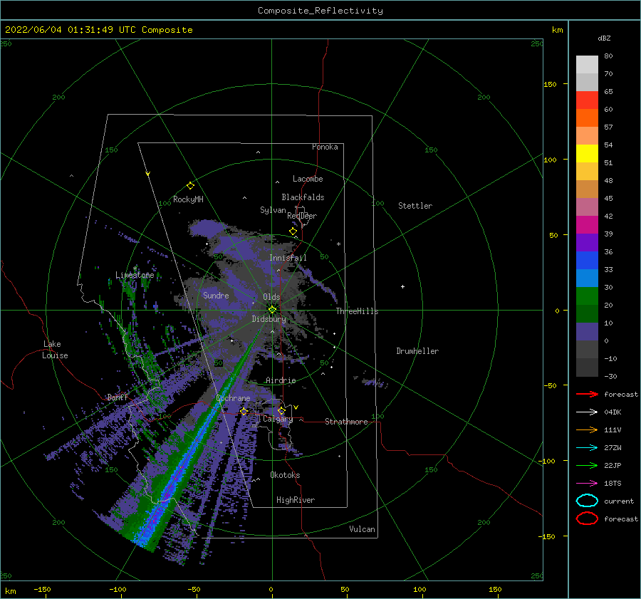This screenshot has width=641, height=599.
Task: Click the timestamp 2022/06/04 01:31:49 UTC Composite
Action: (98, 30)
